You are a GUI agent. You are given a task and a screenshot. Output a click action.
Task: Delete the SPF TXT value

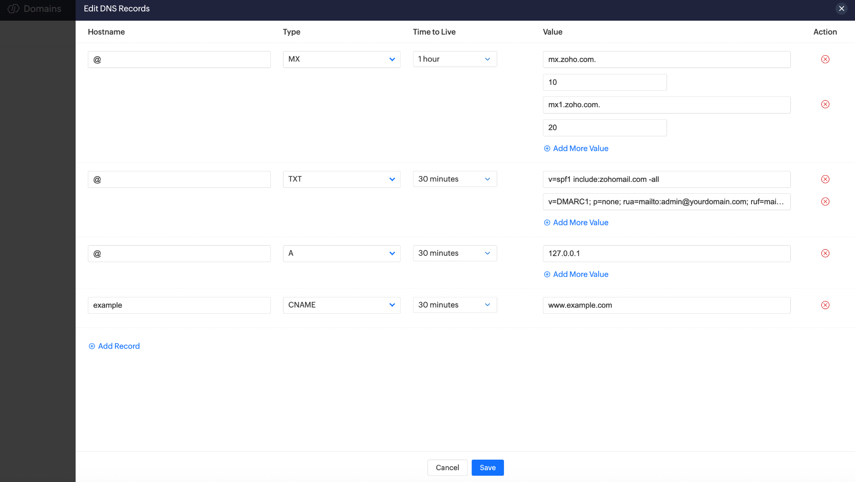[x=825, y=179]
